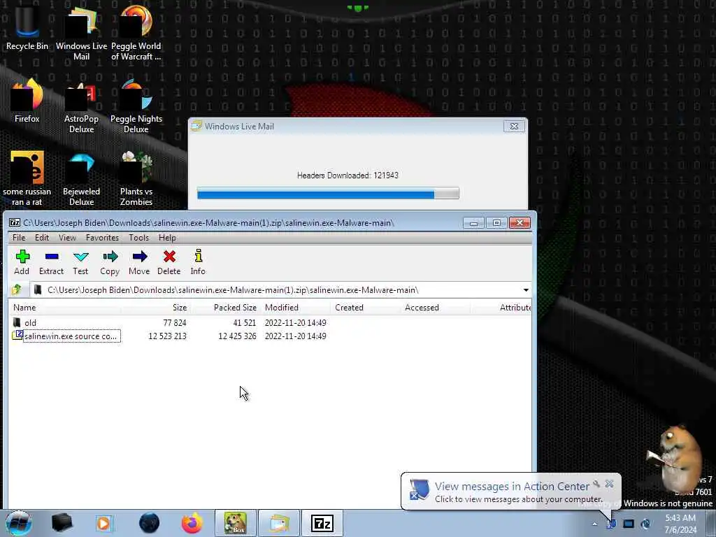
Task: Open Plants vs Zombies shortcut
Action: [x=136, y=179]
